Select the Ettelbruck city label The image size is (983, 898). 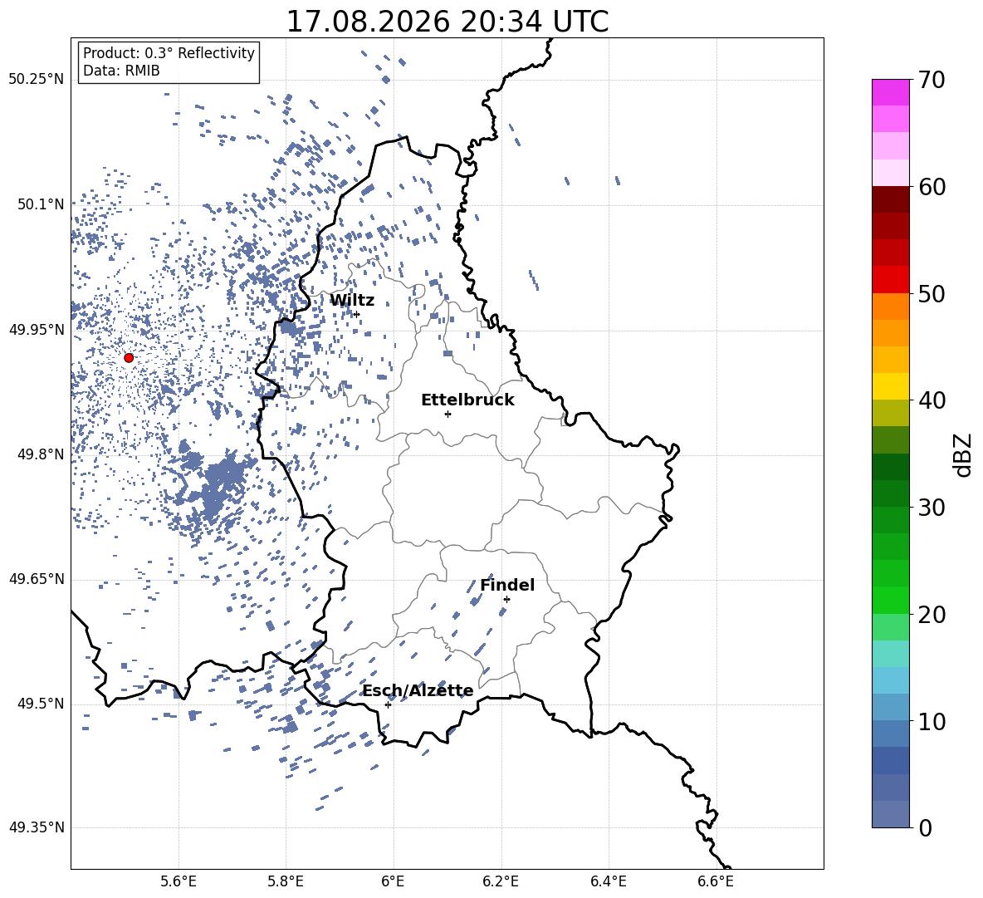tap(467, 400)
